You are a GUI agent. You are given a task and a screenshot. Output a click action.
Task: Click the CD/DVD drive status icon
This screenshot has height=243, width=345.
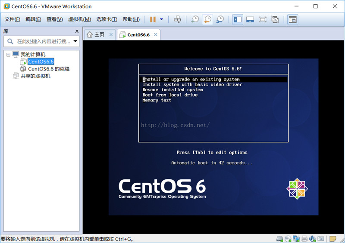click(x=288, y=239)
